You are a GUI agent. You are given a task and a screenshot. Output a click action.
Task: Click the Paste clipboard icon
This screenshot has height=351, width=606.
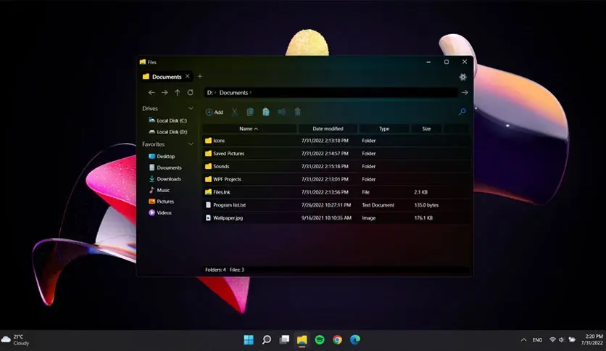tap(266, 112)
